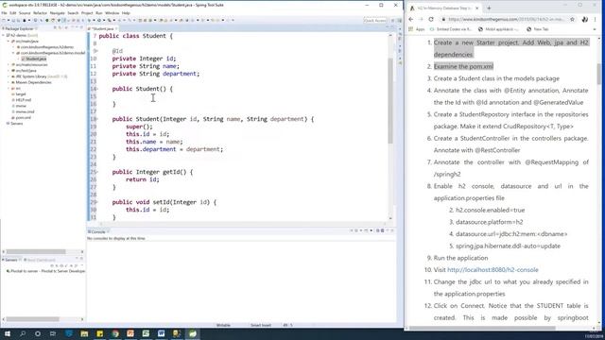Open Task View from the taskbar
Screen dimensions: 605x340
(53, 333)
